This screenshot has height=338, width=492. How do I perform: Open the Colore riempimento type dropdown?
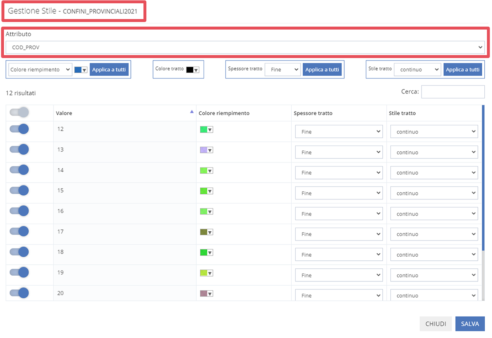click(40, 70)
